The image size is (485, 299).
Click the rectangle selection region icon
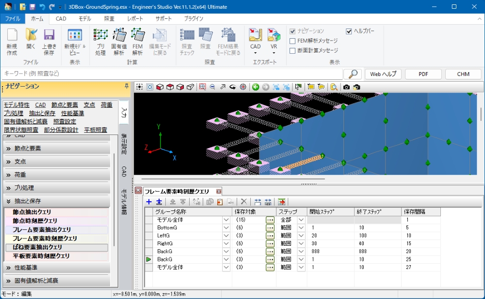pyautogui.click(x=311, y=87)
